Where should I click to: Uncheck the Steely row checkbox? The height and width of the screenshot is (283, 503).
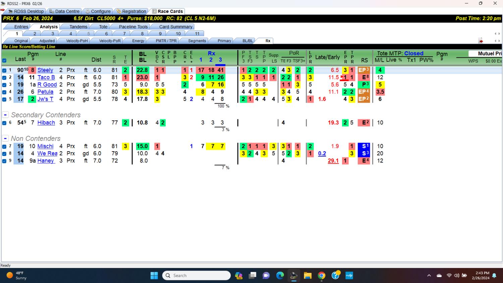(4, 70)
